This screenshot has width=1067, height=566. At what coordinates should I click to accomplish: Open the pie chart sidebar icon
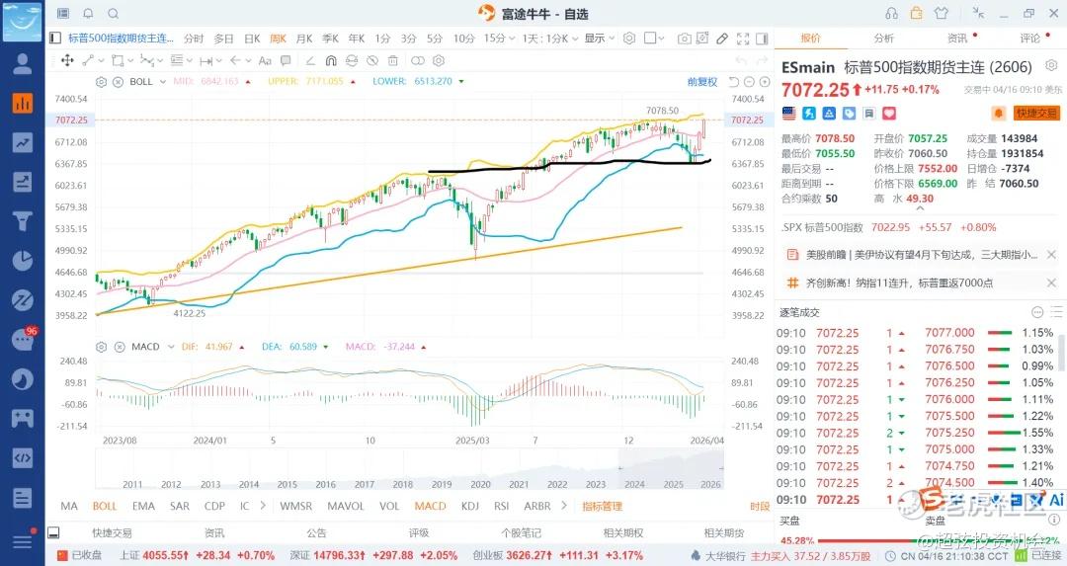pos(23,261)
